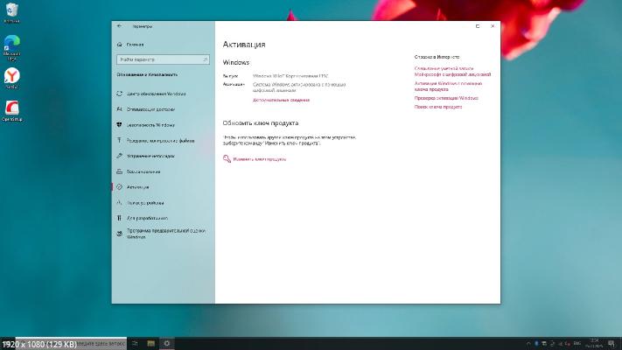Click the Найти параметр search field
The width and height of the screenshot is (622, 350).
[x=163, y=59]
